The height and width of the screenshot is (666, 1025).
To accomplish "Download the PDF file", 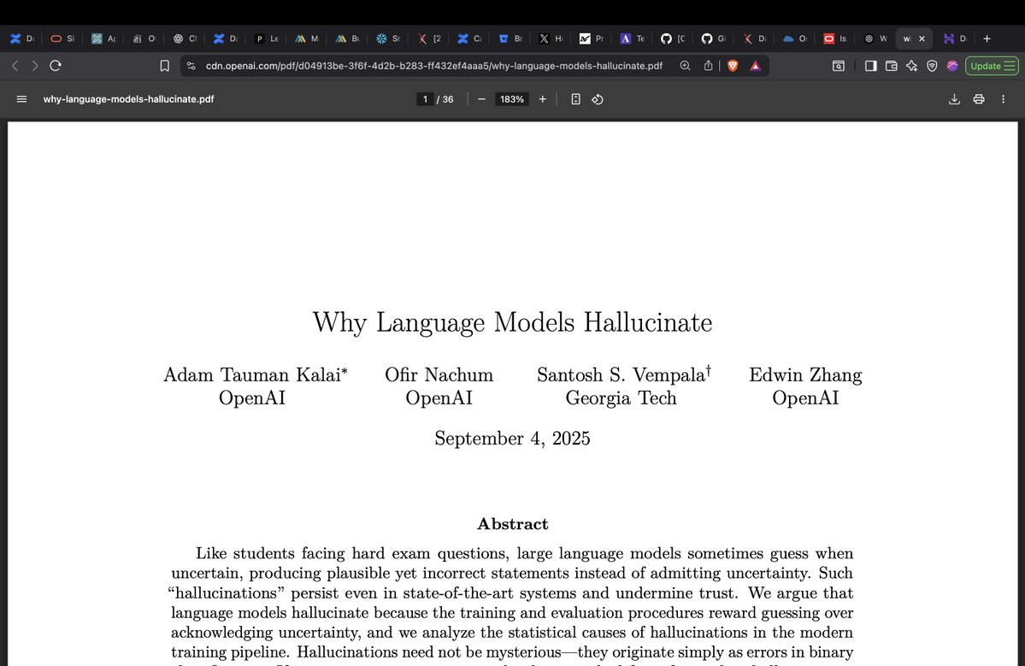I will point(954,98).
